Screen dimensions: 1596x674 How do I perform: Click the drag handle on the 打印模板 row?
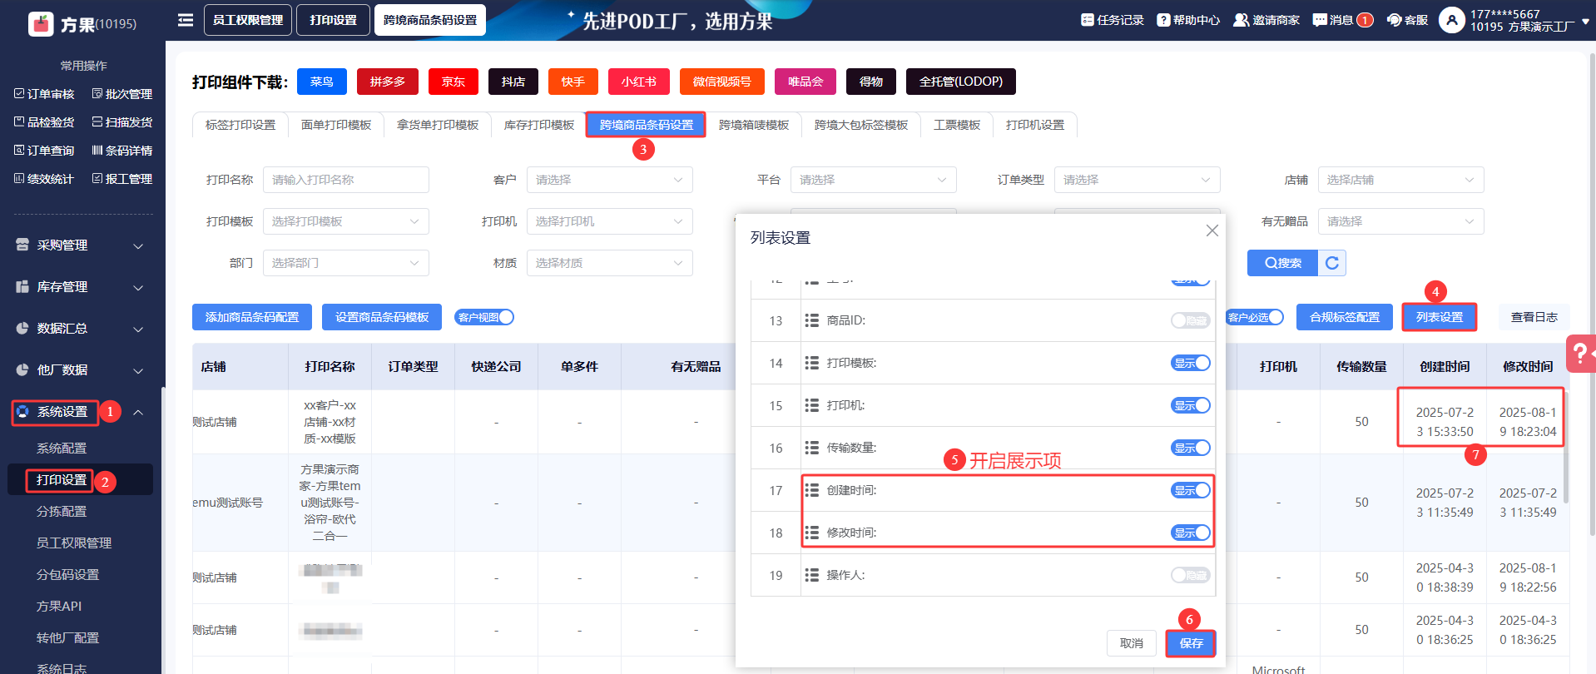(x=811, y=363)
